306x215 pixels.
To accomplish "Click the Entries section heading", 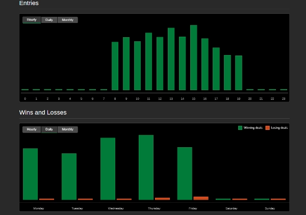I will click(x=29, y=3).
